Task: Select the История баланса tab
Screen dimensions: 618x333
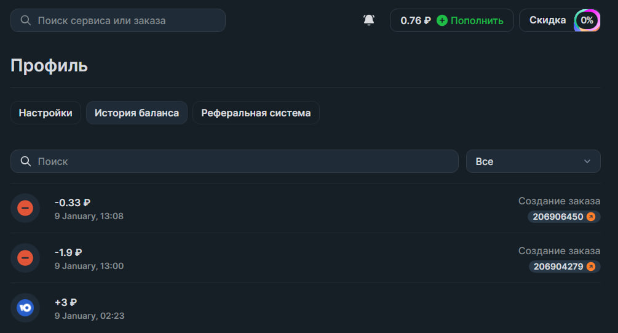Action: click(x=137, y=113)
